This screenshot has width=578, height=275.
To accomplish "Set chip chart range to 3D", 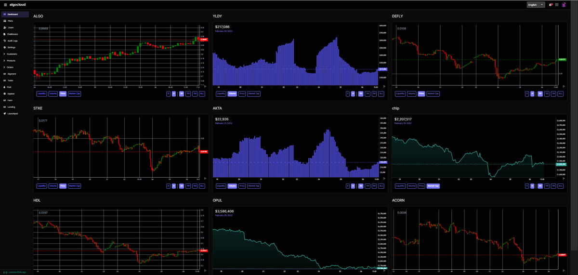I will 540,185.
